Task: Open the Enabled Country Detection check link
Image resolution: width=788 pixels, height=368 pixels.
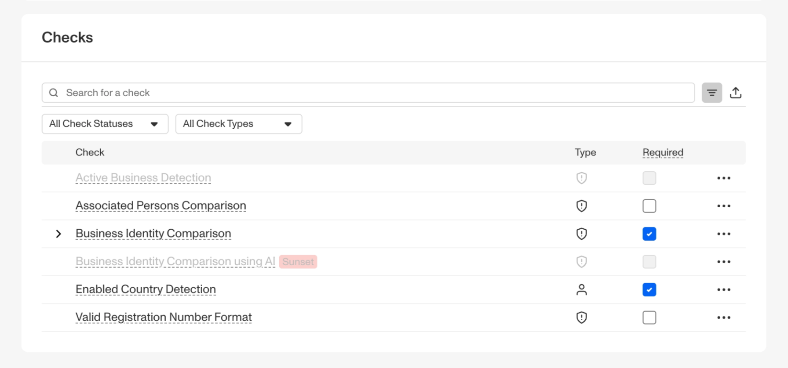Action: (146, 289)
